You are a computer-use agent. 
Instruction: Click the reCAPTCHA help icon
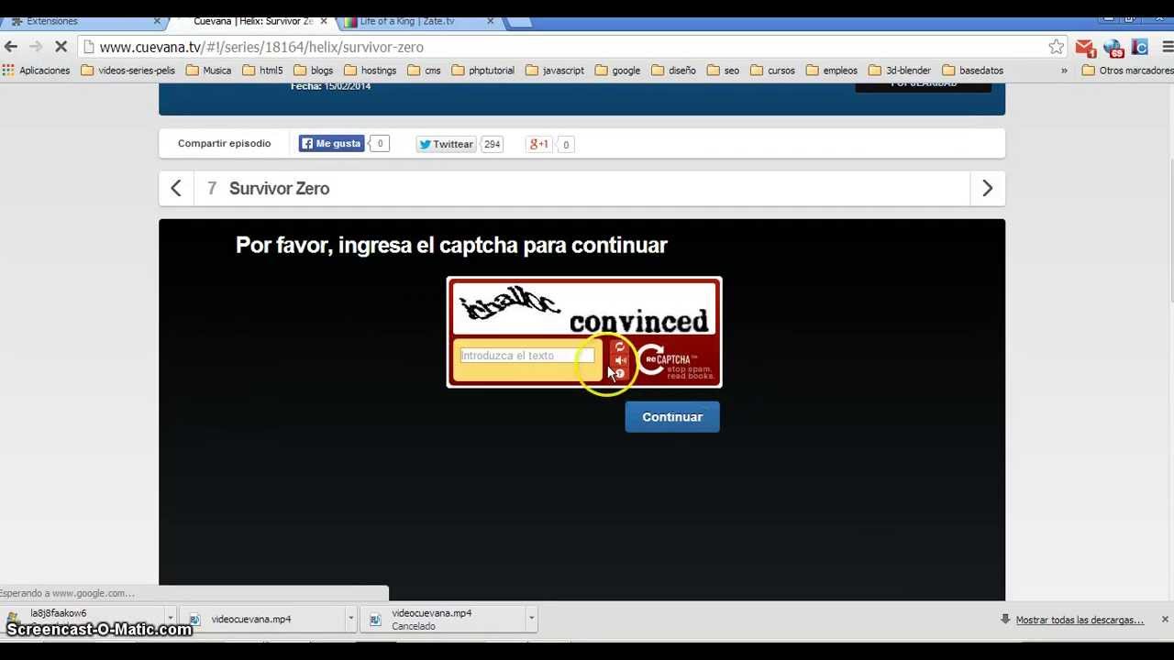(620, 374)
